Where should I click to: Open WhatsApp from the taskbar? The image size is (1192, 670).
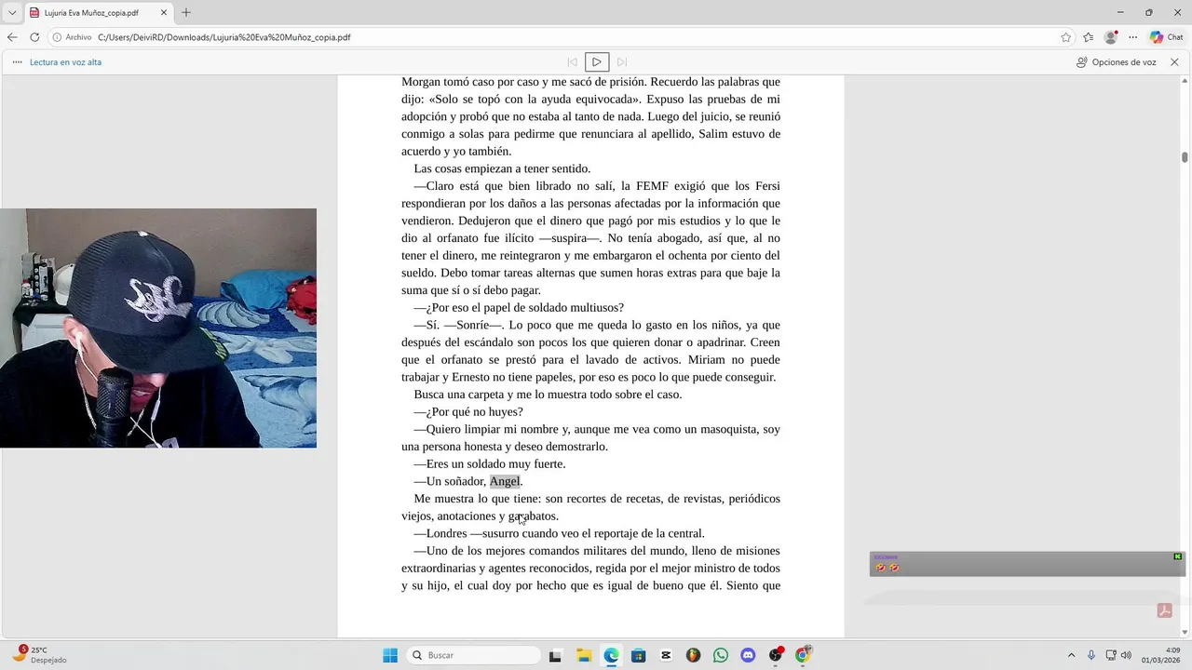721,655
